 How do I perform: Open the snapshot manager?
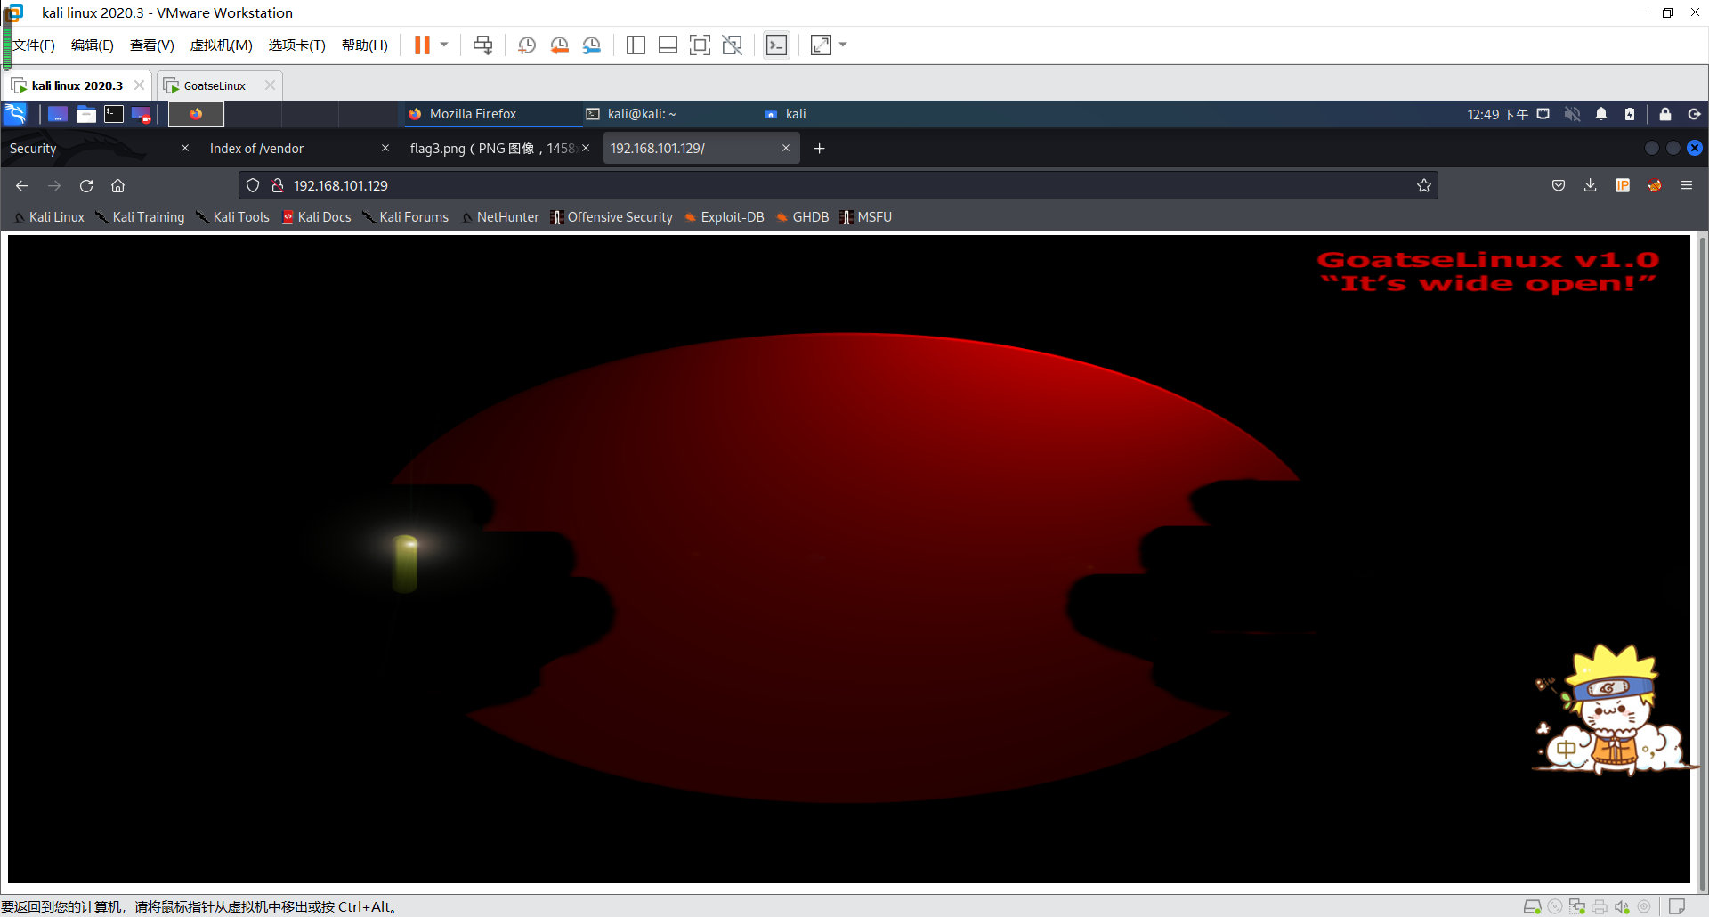(592, 45)
